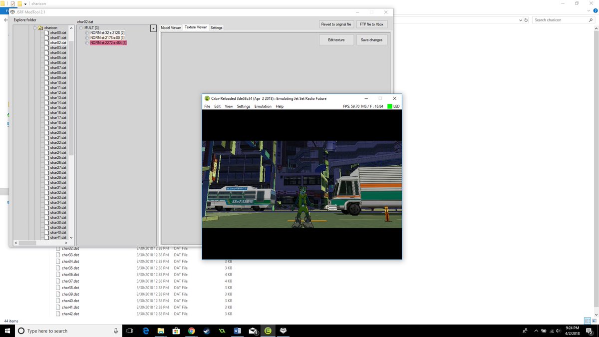Click the Edit texture button
This screenshot has width=599, height=337.
click(x=336, y=40)
